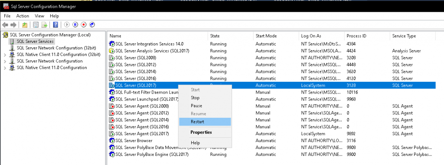Image resolution: width=444 pixels, height=165 pixels.
Task: Click SQL Server PolyBase Engine (SQL2017) name
Action: tap(152, 155)
